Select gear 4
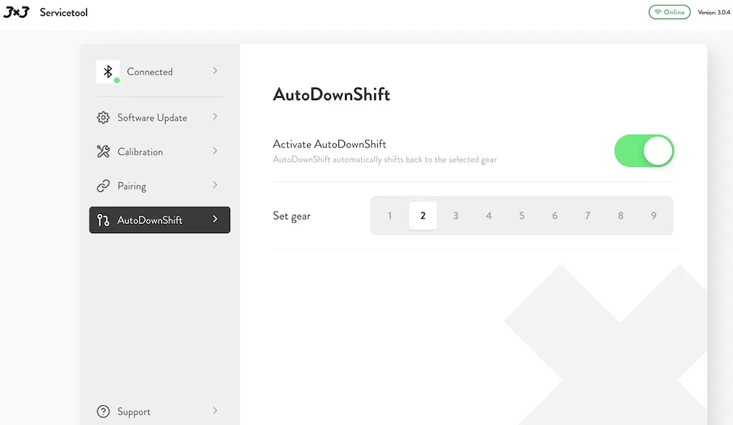733x425 pixels. [x=489, y=216]
